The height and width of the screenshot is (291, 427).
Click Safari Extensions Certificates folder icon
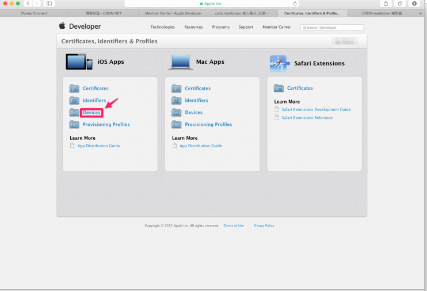279,88
